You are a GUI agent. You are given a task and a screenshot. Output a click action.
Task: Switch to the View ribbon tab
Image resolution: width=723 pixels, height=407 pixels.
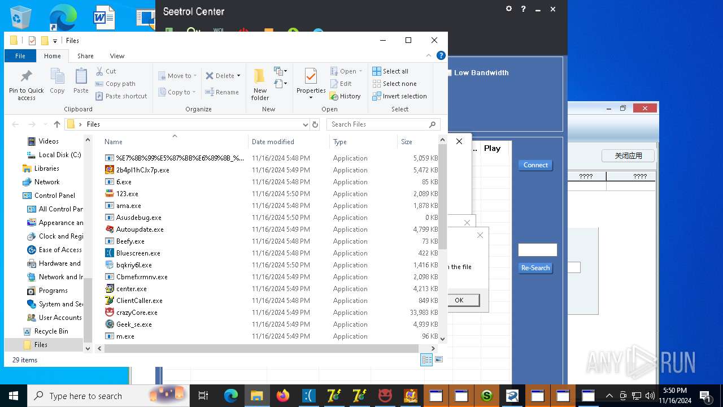point(117,56)
